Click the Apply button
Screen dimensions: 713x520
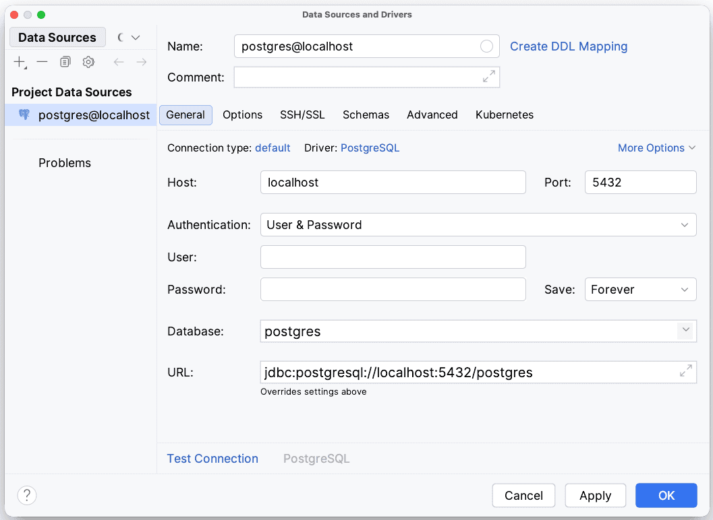595,496
